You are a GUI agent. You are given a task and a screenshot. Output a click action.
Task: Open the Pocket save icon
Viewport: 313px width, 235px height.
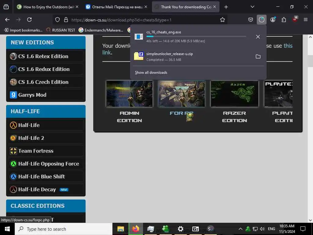pyautogui.click(x=251, y=20)
